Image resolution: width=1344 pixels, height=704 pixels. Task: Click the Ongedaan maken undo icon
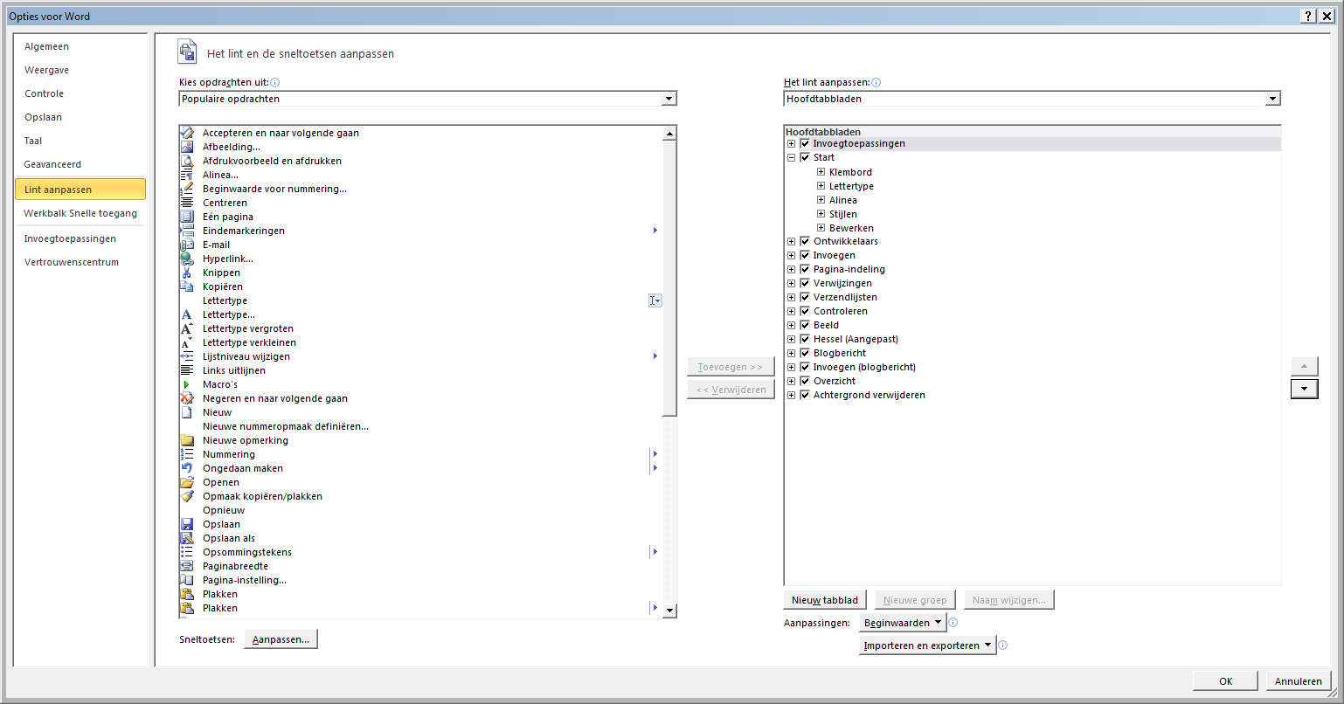[x=186, y=468]
